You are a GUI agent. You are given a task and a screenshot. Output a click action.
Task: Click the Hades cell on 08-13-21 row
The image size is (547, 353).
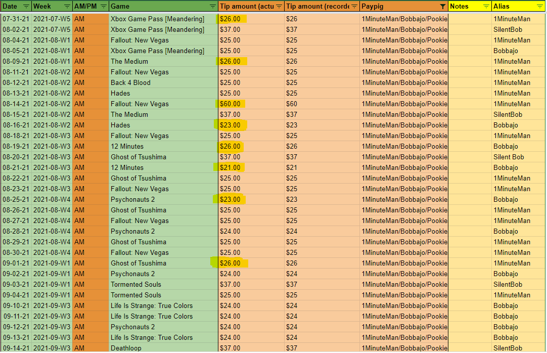pos(163,93)
